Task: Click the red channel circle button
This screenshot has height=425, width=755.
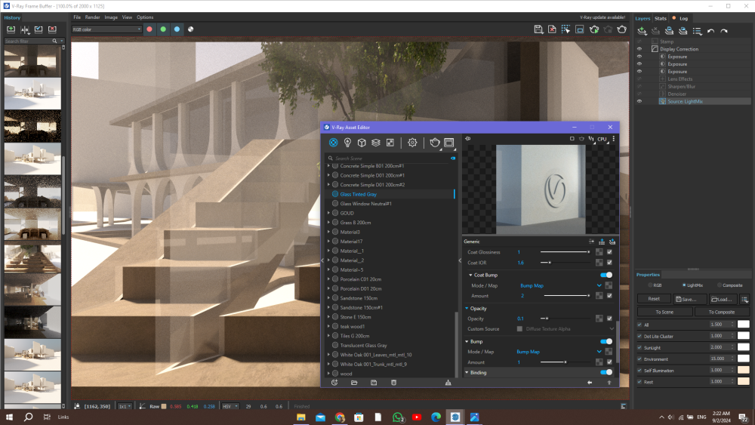Action: click(x=149, y=29)
